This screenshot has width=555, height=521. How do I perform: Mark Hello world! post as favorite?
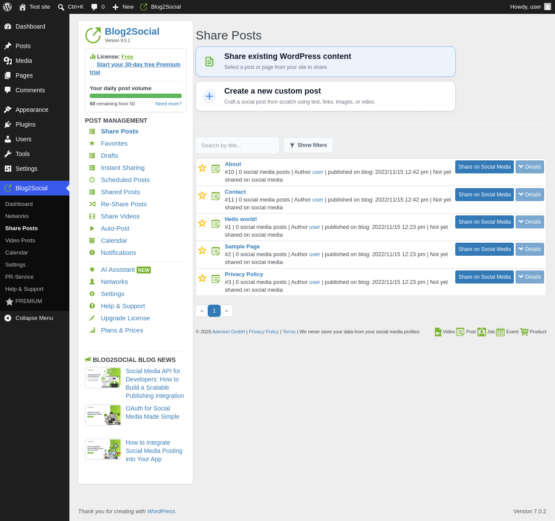point(202,223)
